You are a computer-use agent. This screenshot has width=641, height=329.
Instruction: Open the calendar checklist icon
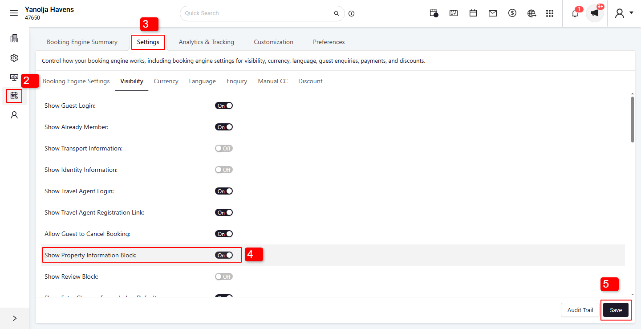[454, 13]
